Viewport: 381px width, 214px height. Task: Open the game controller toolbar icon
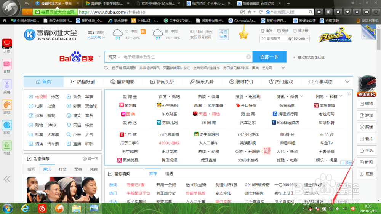[x=367, y=12]
